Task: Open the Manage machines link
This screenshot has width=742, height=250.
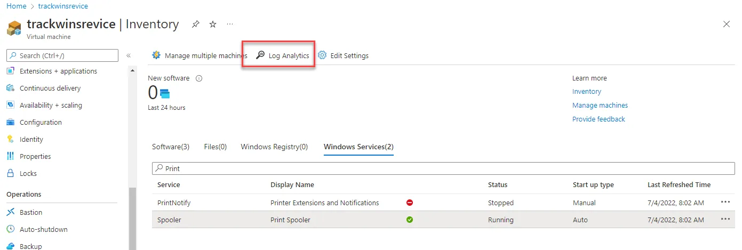Action: pos(600,106)
